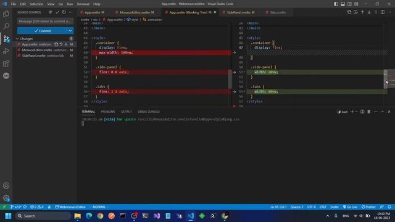Open the Explorer view in activity bar

[x=6, y=14]
